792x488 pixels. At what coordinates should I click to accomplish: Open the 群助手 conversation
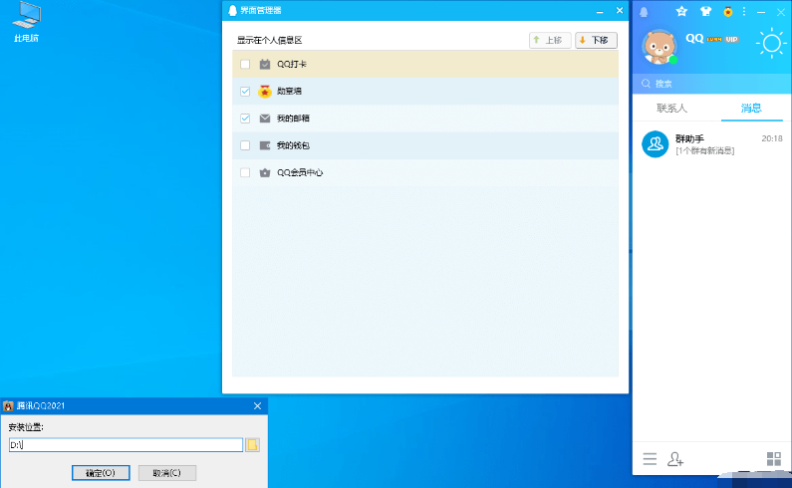(711, 144)
